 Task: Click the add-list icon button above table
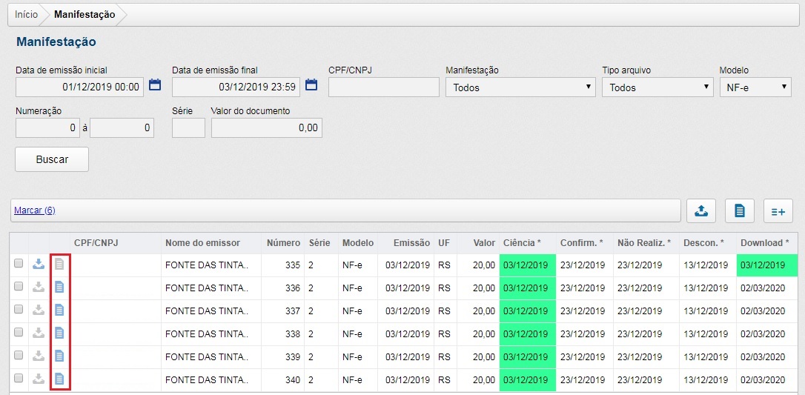(x=778, y=211)
